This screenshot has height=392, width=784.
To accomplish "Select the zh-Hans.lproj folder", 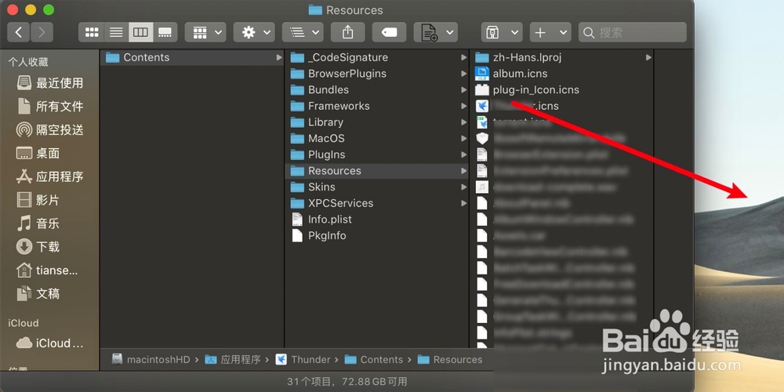I will coord(562,57).
